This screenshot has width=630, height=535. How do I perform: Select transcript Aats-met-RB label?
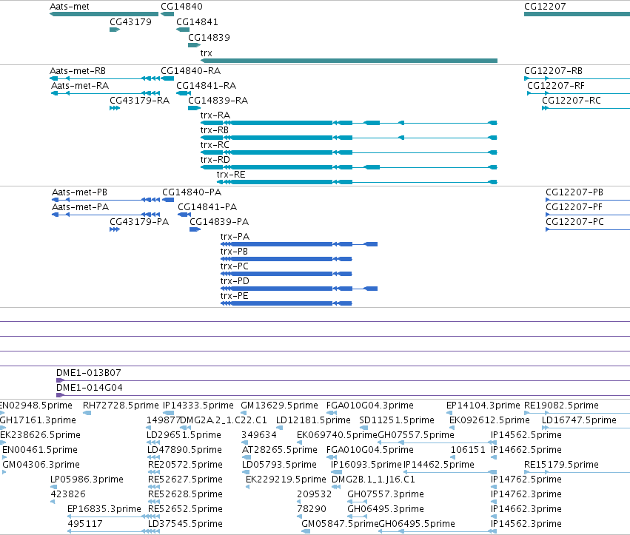(78, 71)
